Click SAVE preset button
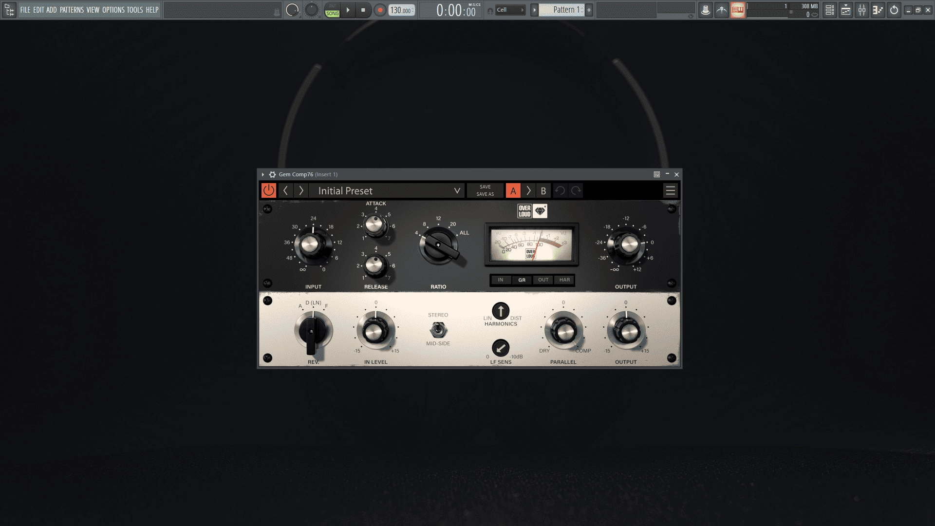The height and width of the screenshot is (526, 935). point(485,187)
